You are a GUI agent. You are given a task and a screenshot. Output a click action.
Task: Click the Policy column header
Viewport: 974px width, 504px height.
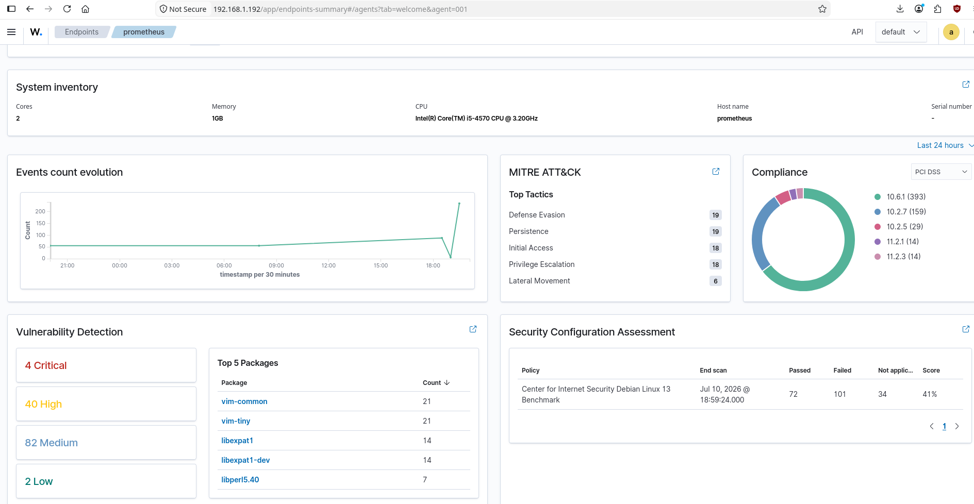point(531,371)
